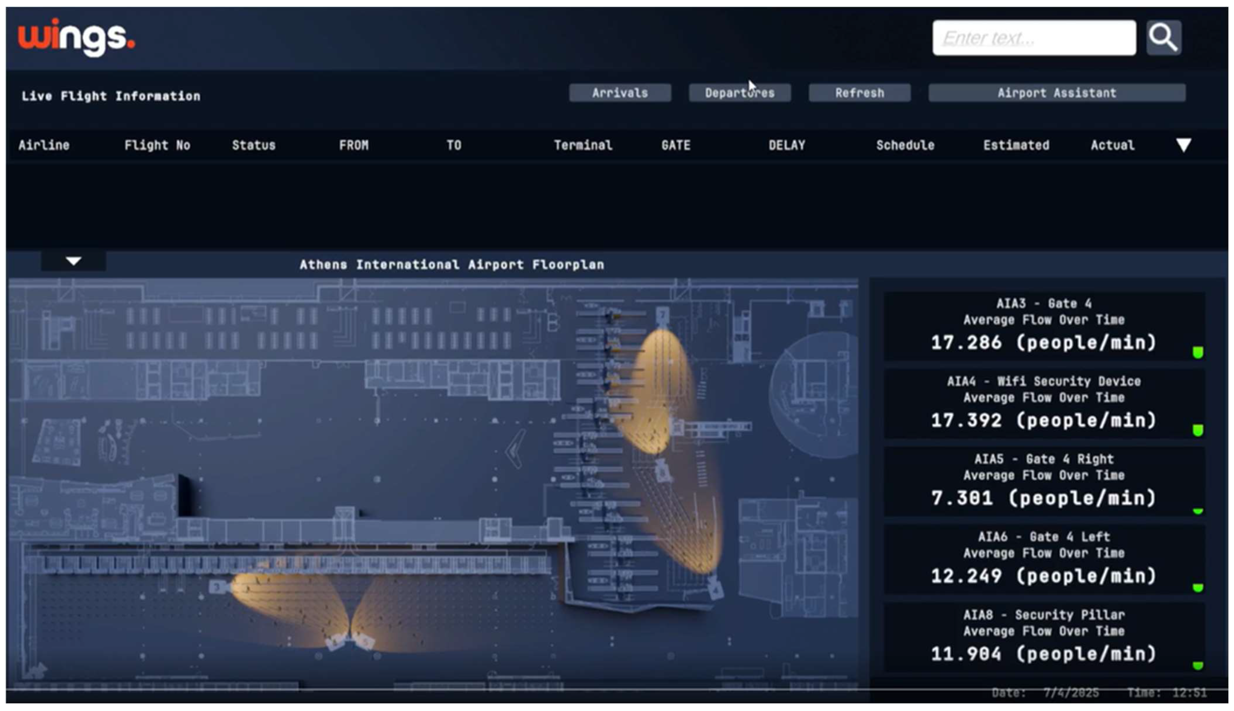Collapse the Airport Floorplan panel arrow
The image size is (1234, 711).
(x=73, y=261)
